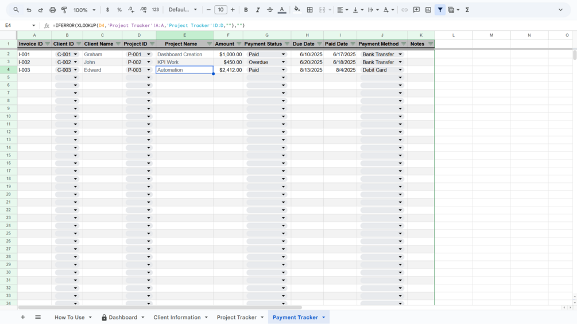Open vertical align options
577x324 pixels.
(x=358, y=10)
